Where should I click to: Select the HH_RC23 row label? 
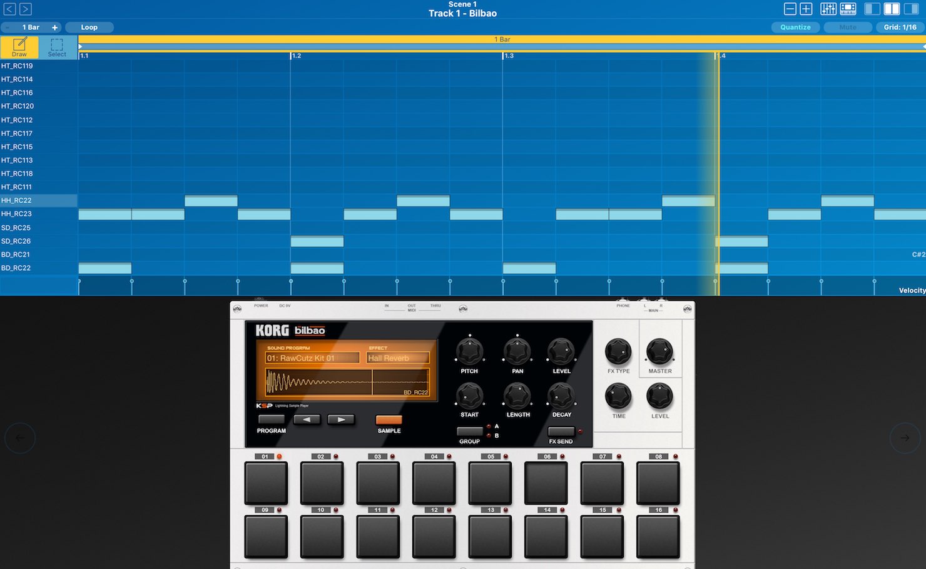point(16,214)
